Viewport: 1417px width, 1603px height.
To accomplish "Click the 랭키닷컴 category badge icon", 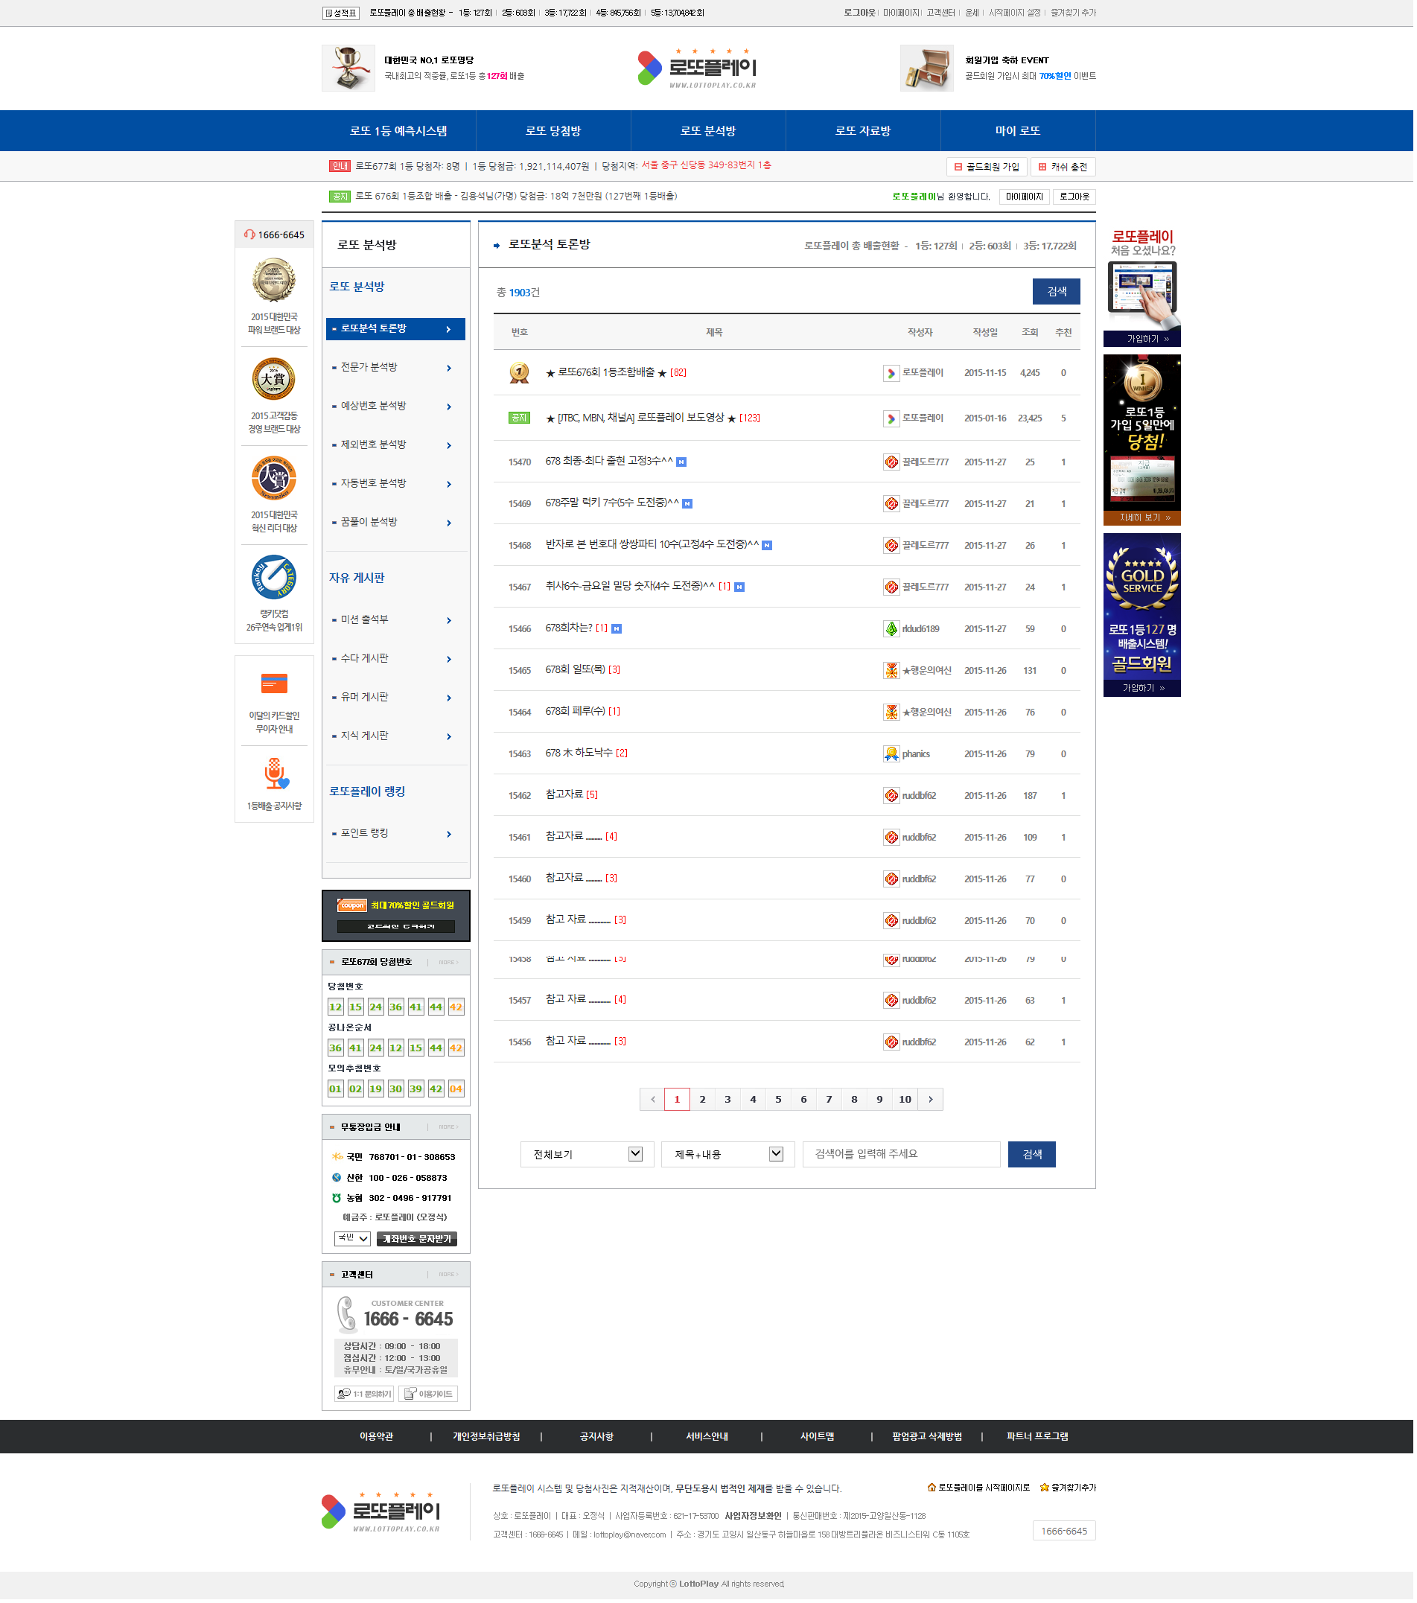I will pyautogui.click(x=275, y=578).
